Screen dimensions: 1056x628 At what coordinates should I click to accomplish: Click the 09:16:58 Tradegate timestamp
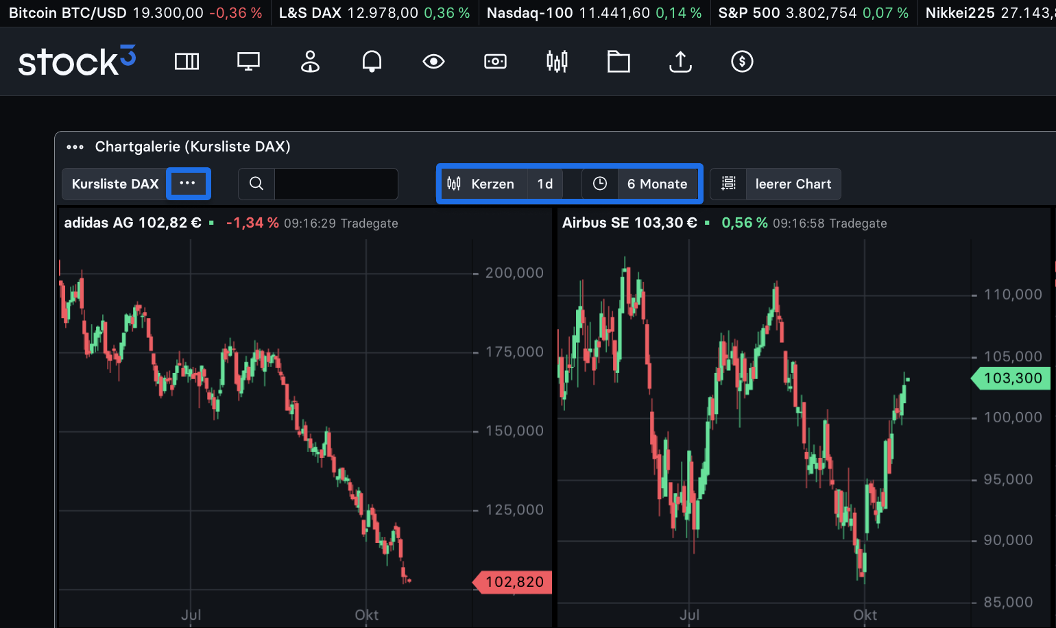[830, 224]
